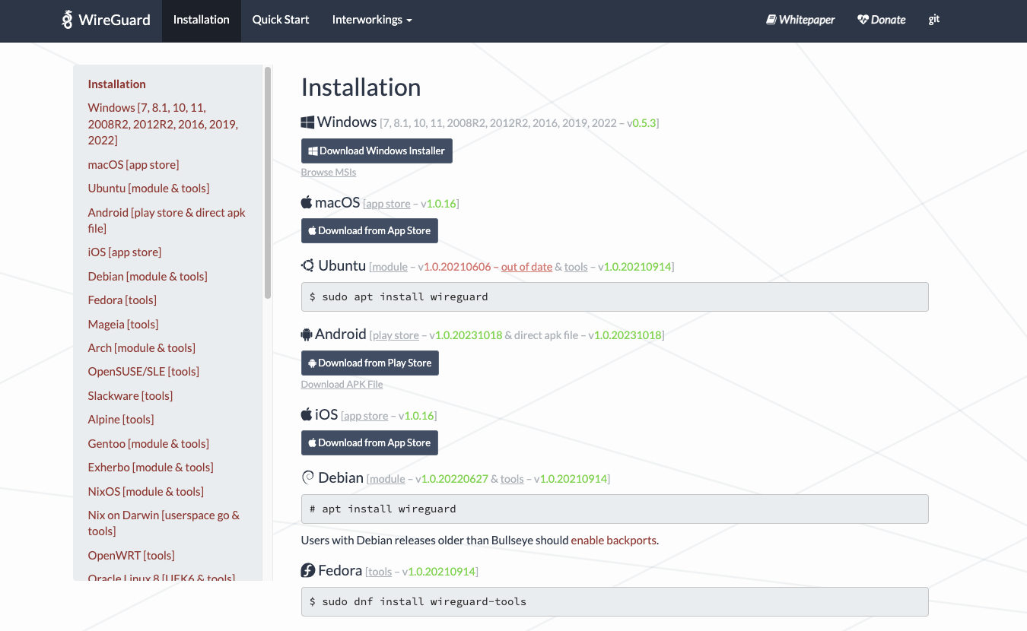The height and width of the screenshot is (631, 1027).
Task: Jump to Mageia [tools] in sidebar
Action: [x=123, y=325]
